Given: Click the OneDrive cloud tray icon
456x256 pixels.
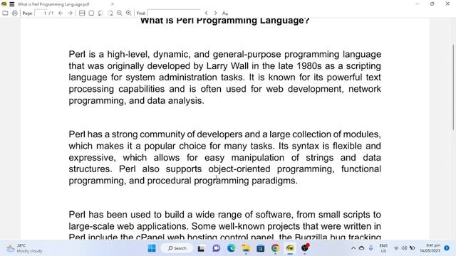Looking at the screenshot, I should [361, 248].
